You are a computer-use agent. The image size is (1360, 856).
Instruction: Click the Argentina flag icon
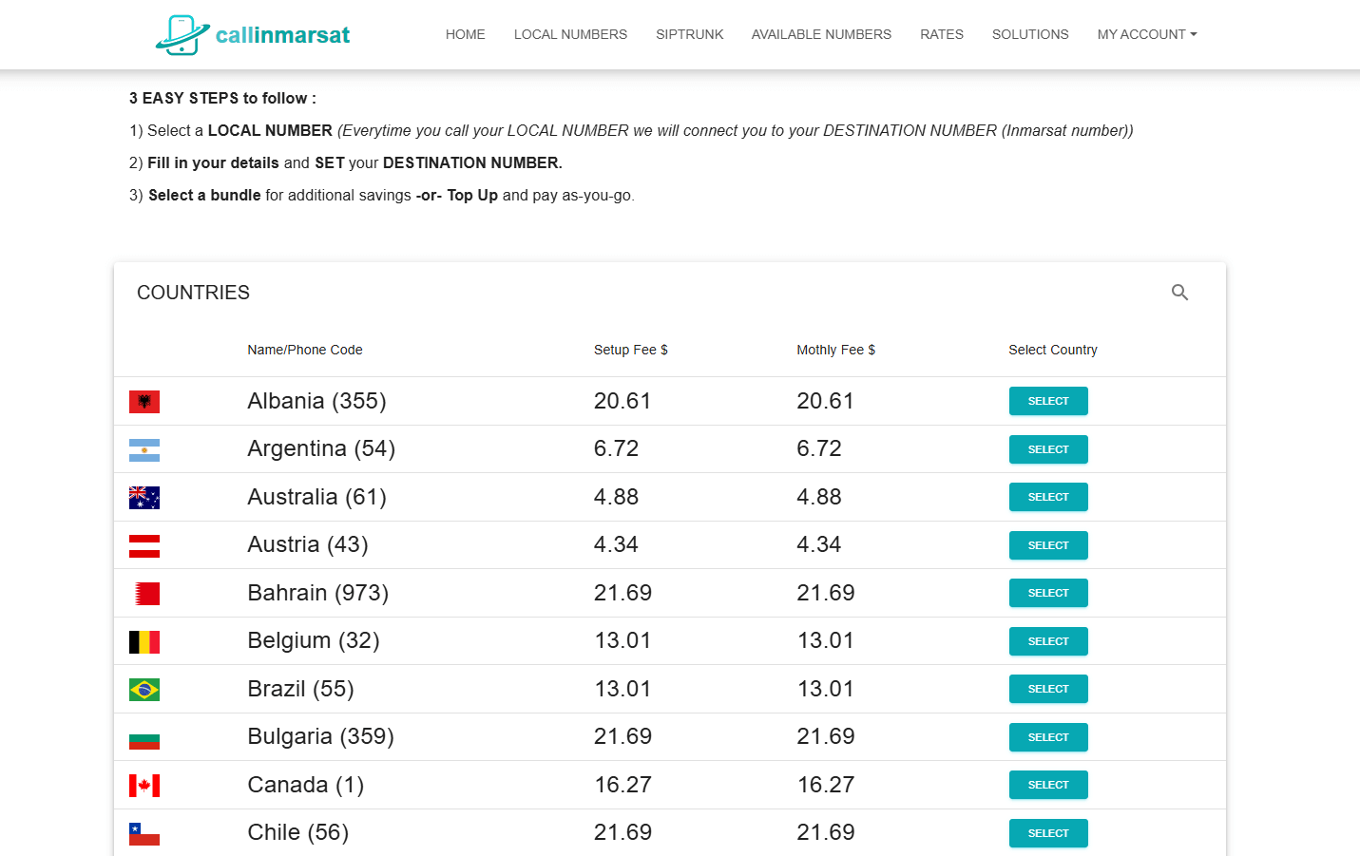pos(144,449)
